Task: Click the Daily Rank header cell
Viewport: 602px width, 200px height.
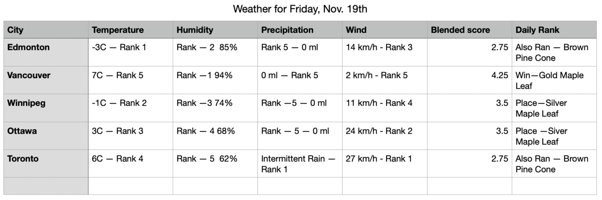Action: point(554,30)
